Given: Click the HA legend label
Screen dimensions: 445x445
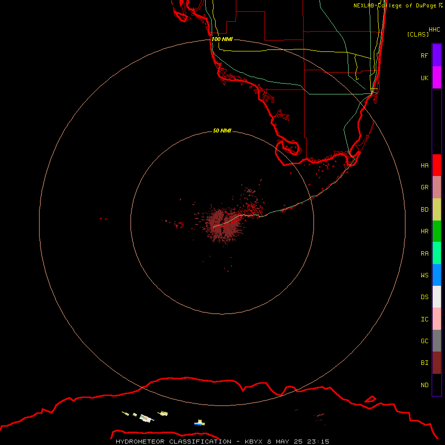Looking at the screenshot, I should coord(425,166).
